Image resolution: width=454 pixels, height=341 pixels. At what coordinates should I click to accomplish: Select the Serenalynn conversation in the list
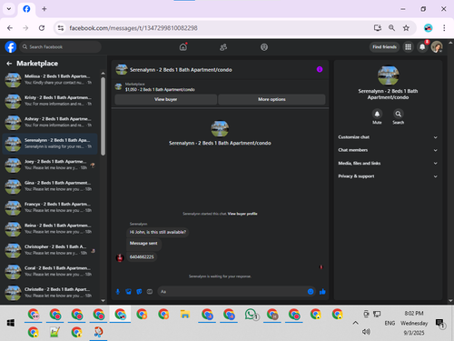[50, 144]
